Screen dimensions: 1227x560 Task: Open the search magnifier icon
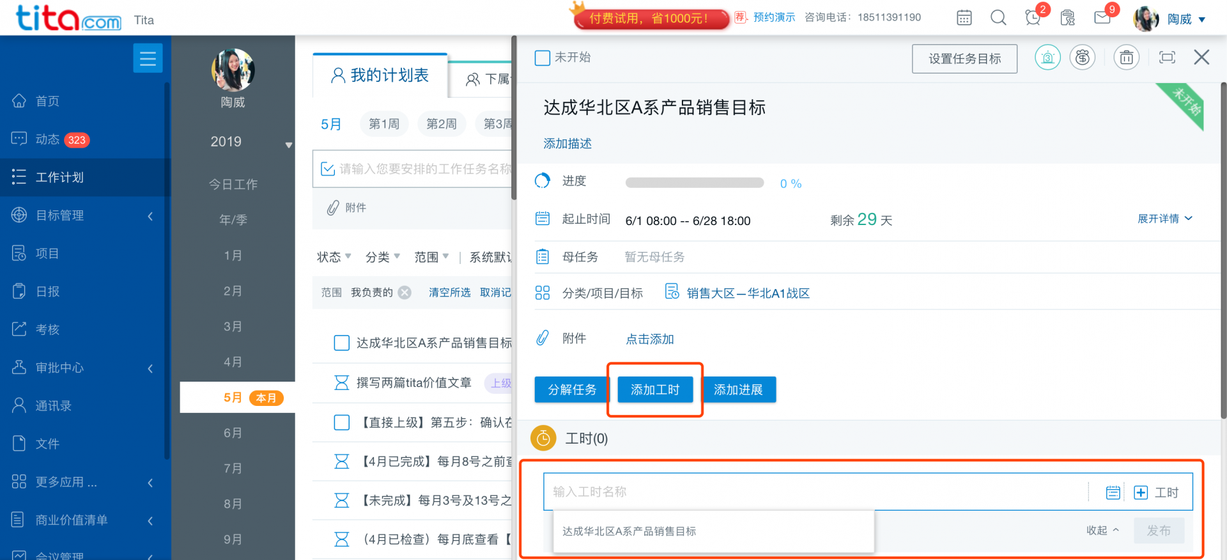coord(998,18)
